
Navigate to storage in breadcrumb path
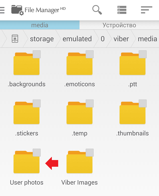[x=42, y=39]
